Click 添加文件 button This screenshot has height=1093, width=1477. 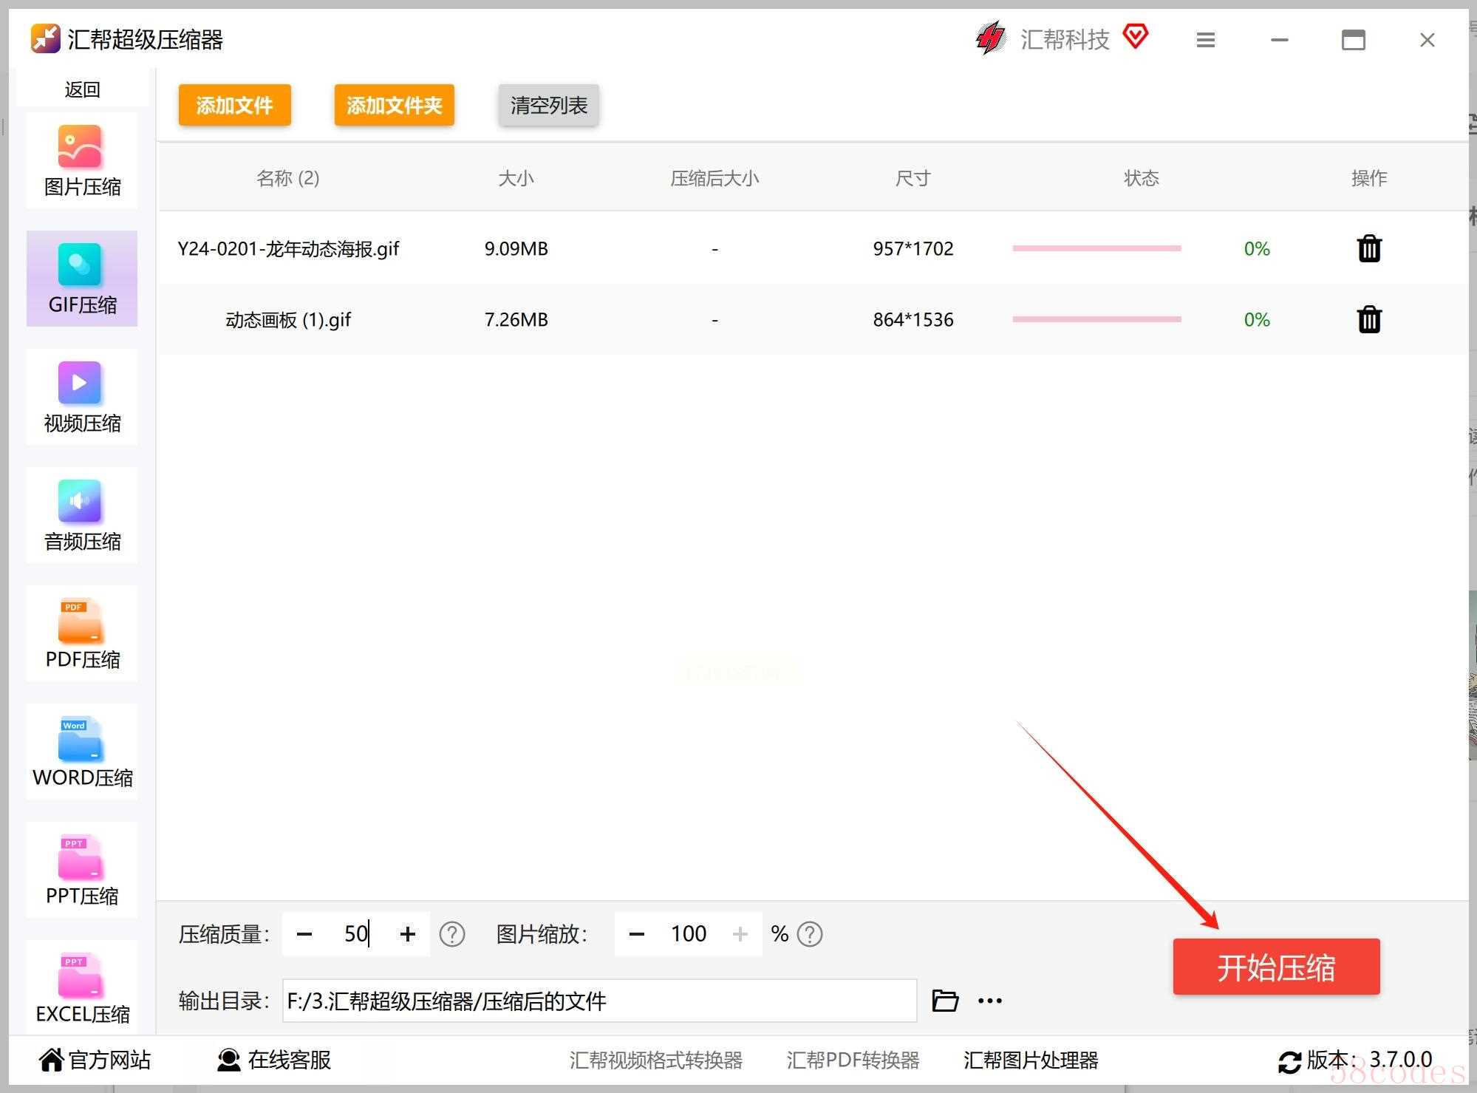click(x=235, y=105)
